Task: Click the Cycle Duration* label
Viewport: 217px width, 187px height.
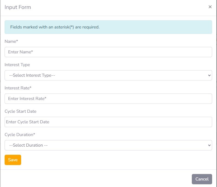Action: pyautogui.click(x=20, y=135)
